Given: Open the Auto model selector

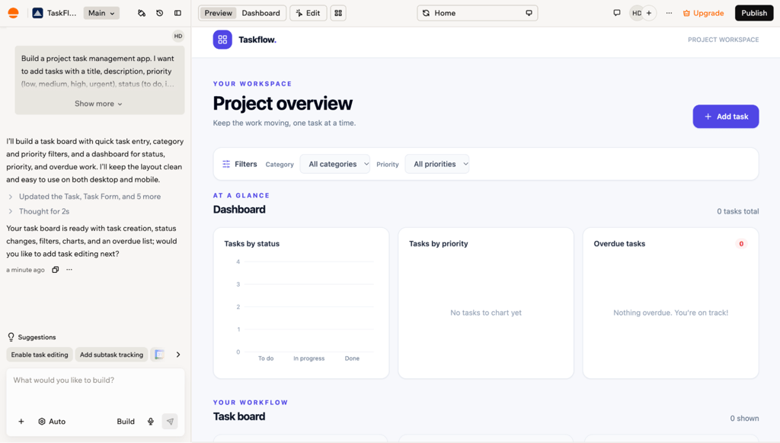Looking at the screenshot, I should (x=52, y=421).
